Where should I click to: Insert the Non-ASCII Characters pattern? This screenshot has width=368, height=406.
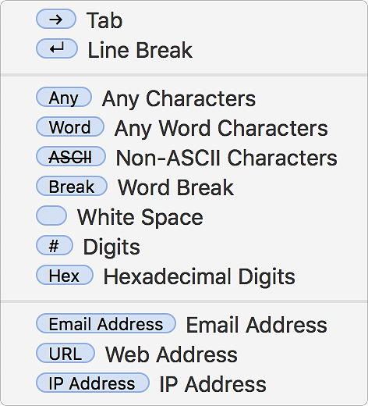pos(226,158)
